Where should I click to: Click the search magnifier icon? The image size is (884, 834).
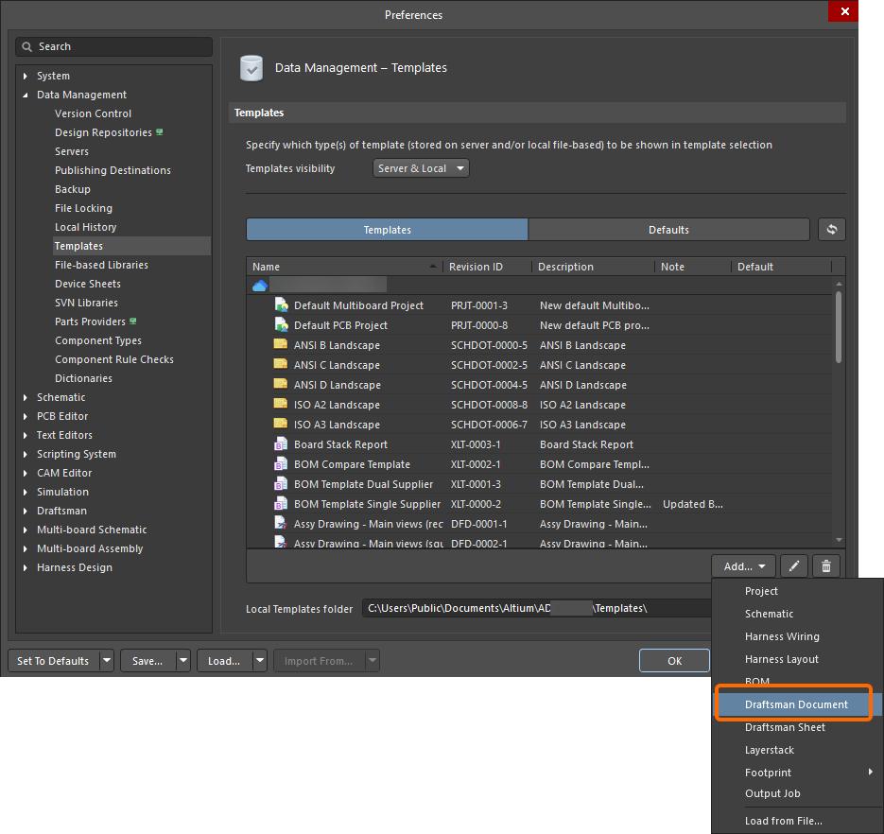point(26,46)
